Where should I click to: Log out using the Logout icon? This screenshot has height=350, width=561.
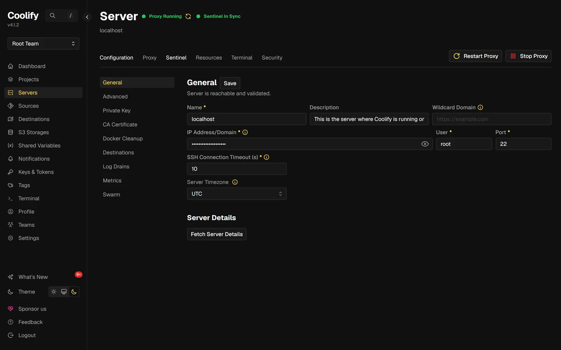[11, 335]
